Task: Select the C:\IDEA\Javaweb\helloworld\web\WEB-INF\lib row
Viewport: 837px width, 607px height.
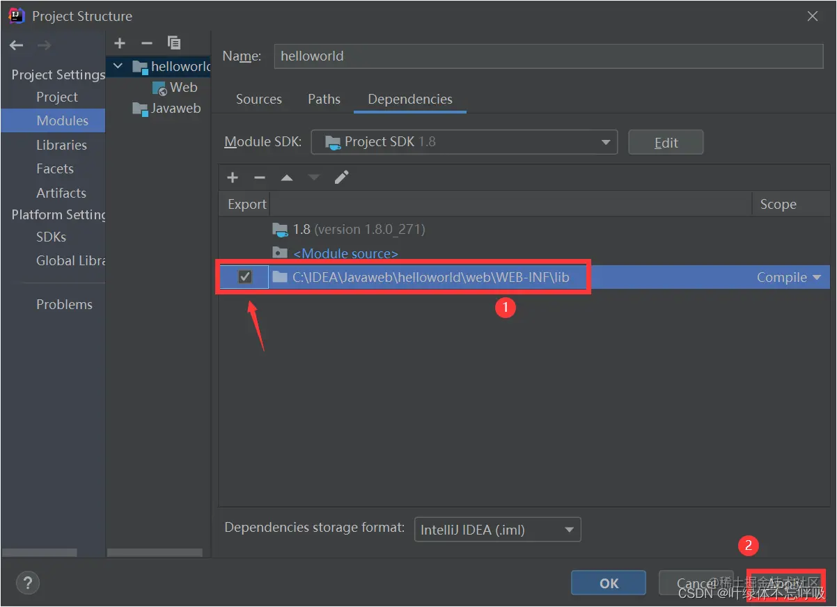Action: point(524,277)
